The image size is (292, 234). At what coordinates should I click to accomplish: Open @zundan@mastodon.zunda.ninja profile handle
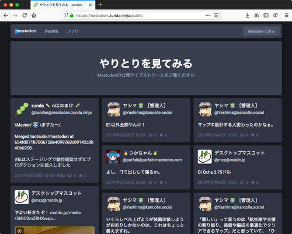point(61,113)
